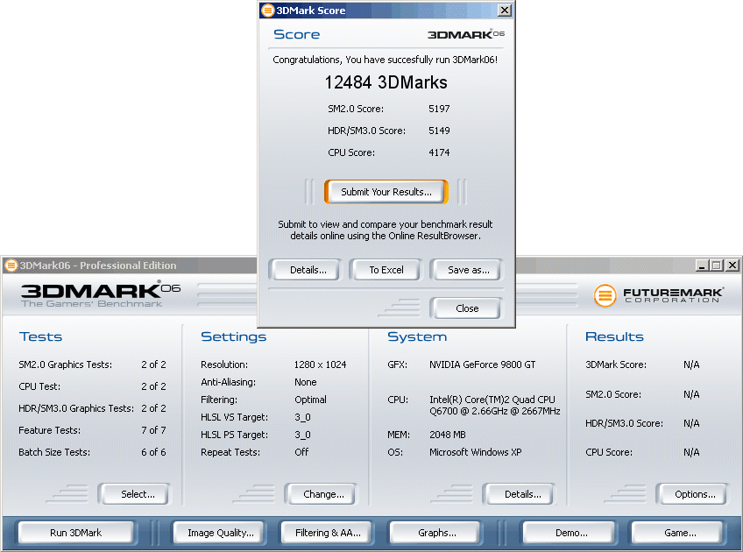743x552 pixels.
Task: Click CPU Score value 4174
Action: coord(439,152)
